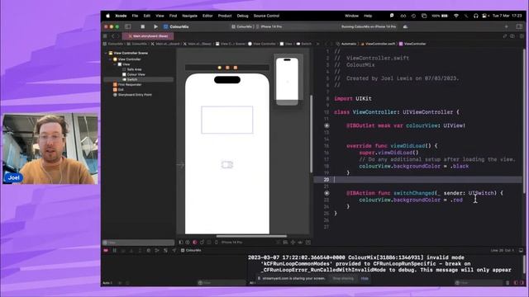Click ViewController class in assistant jump bar
This screenshot has height=297, width=529.
click(x=412, y=44)
